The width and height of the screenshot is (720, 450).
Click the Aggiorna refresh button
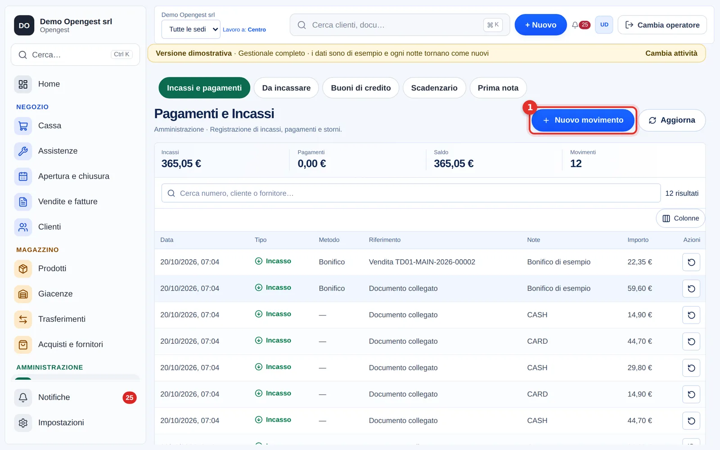tap(672, 120)
